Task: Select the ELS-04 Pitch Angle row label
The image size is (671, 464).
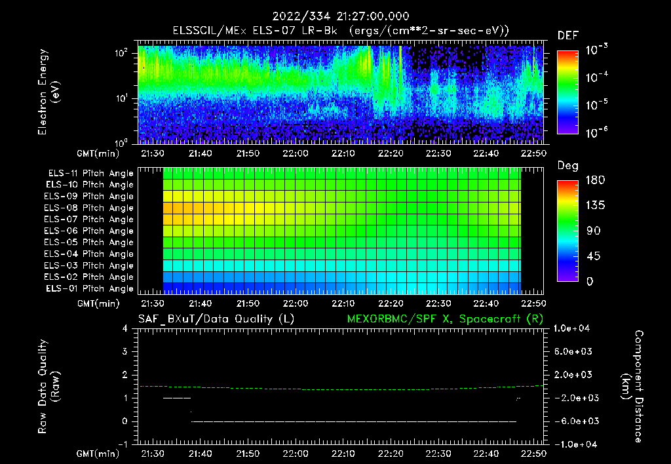Action: (x=89, y=254)
